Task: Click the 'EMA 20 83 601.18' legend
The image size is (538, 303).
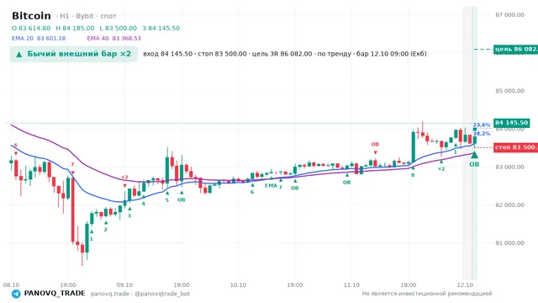Action: 39,39
